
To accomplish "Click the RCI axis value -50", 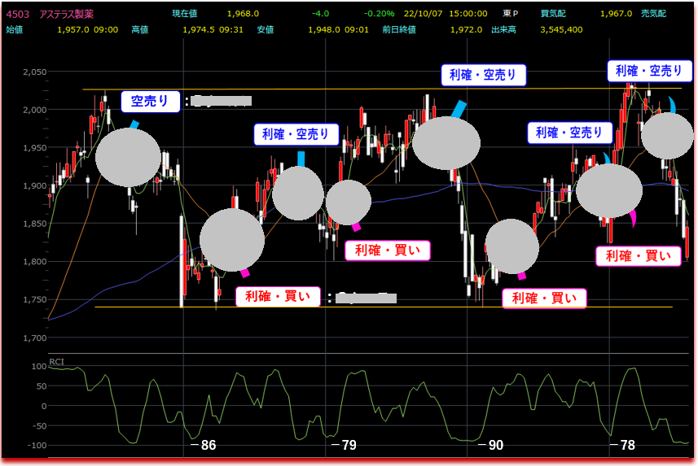I will click(39, 426).
